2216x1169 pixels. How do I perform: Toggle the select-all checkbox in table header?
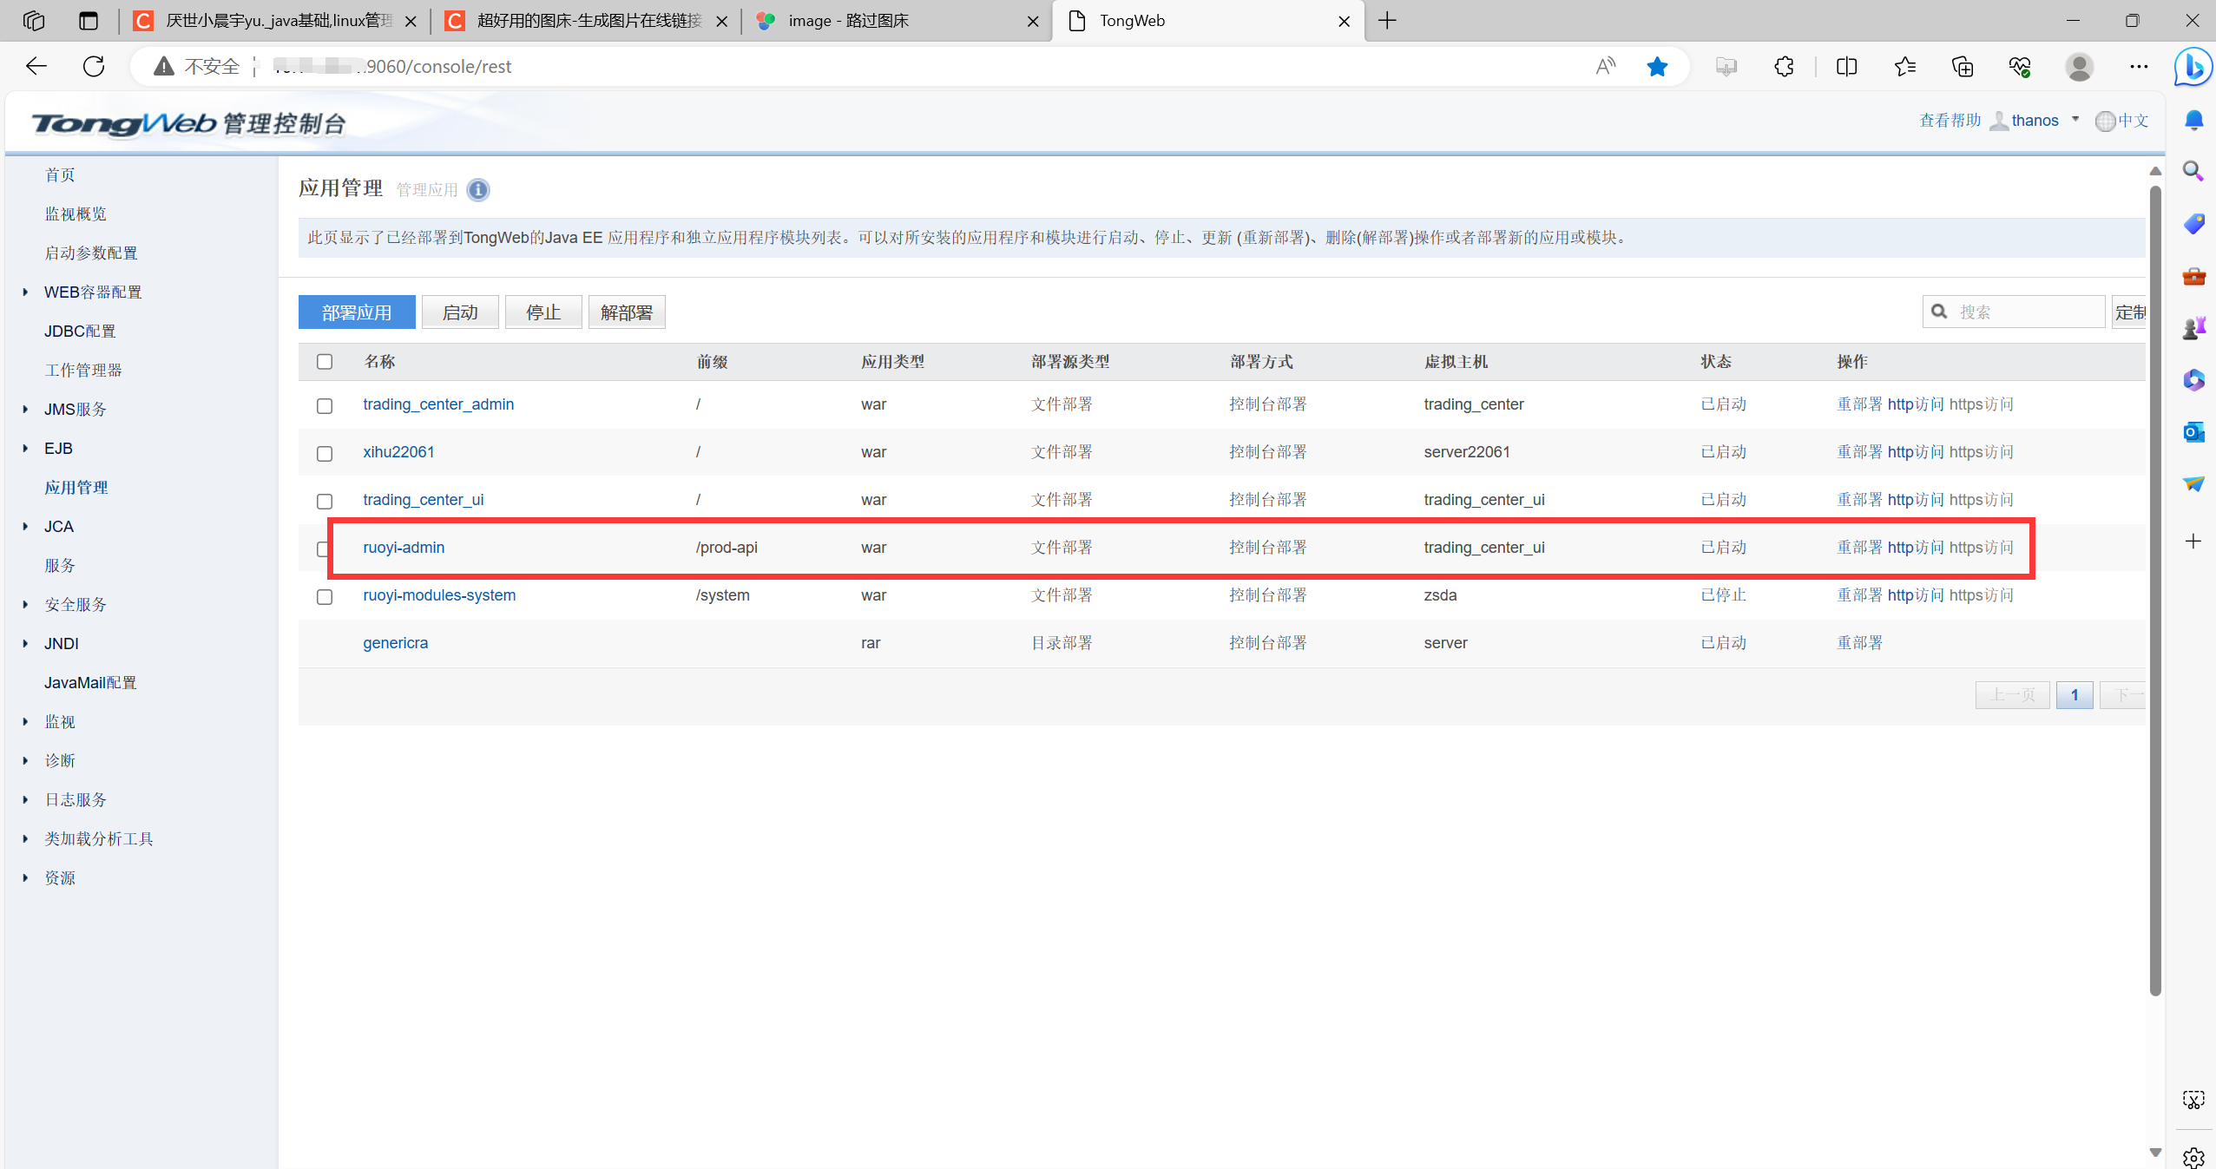[325, 362]
